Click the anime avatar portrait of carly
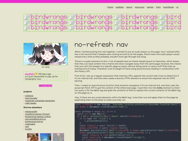This screenshot has height=141, width=188. coord(46,54)
